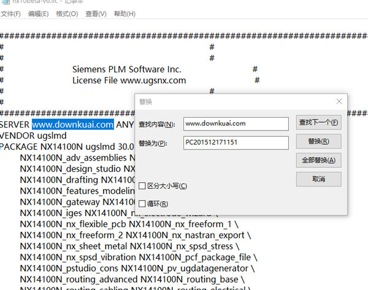Click the NX14100N_nx_flexible_pcb text
The image size is (368, 290).
tap(73, 224)
